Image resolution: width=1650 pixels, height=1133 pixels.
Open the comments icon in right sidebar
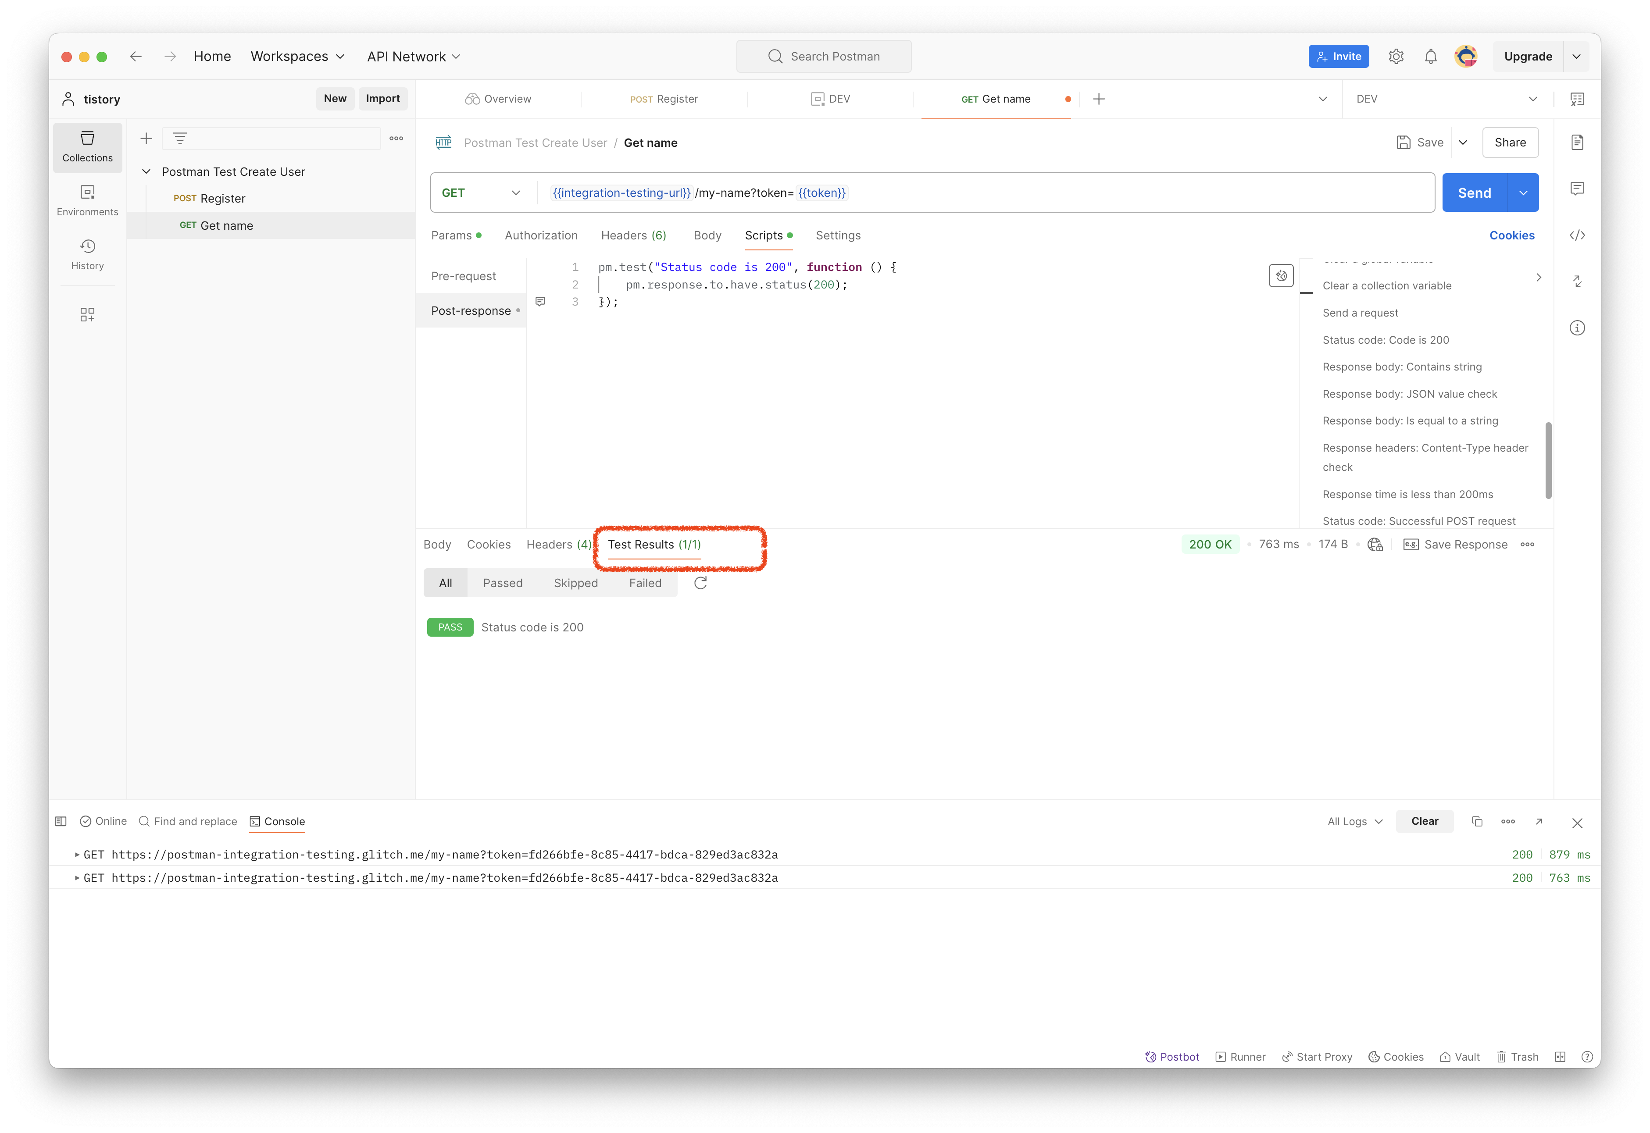1577,189
